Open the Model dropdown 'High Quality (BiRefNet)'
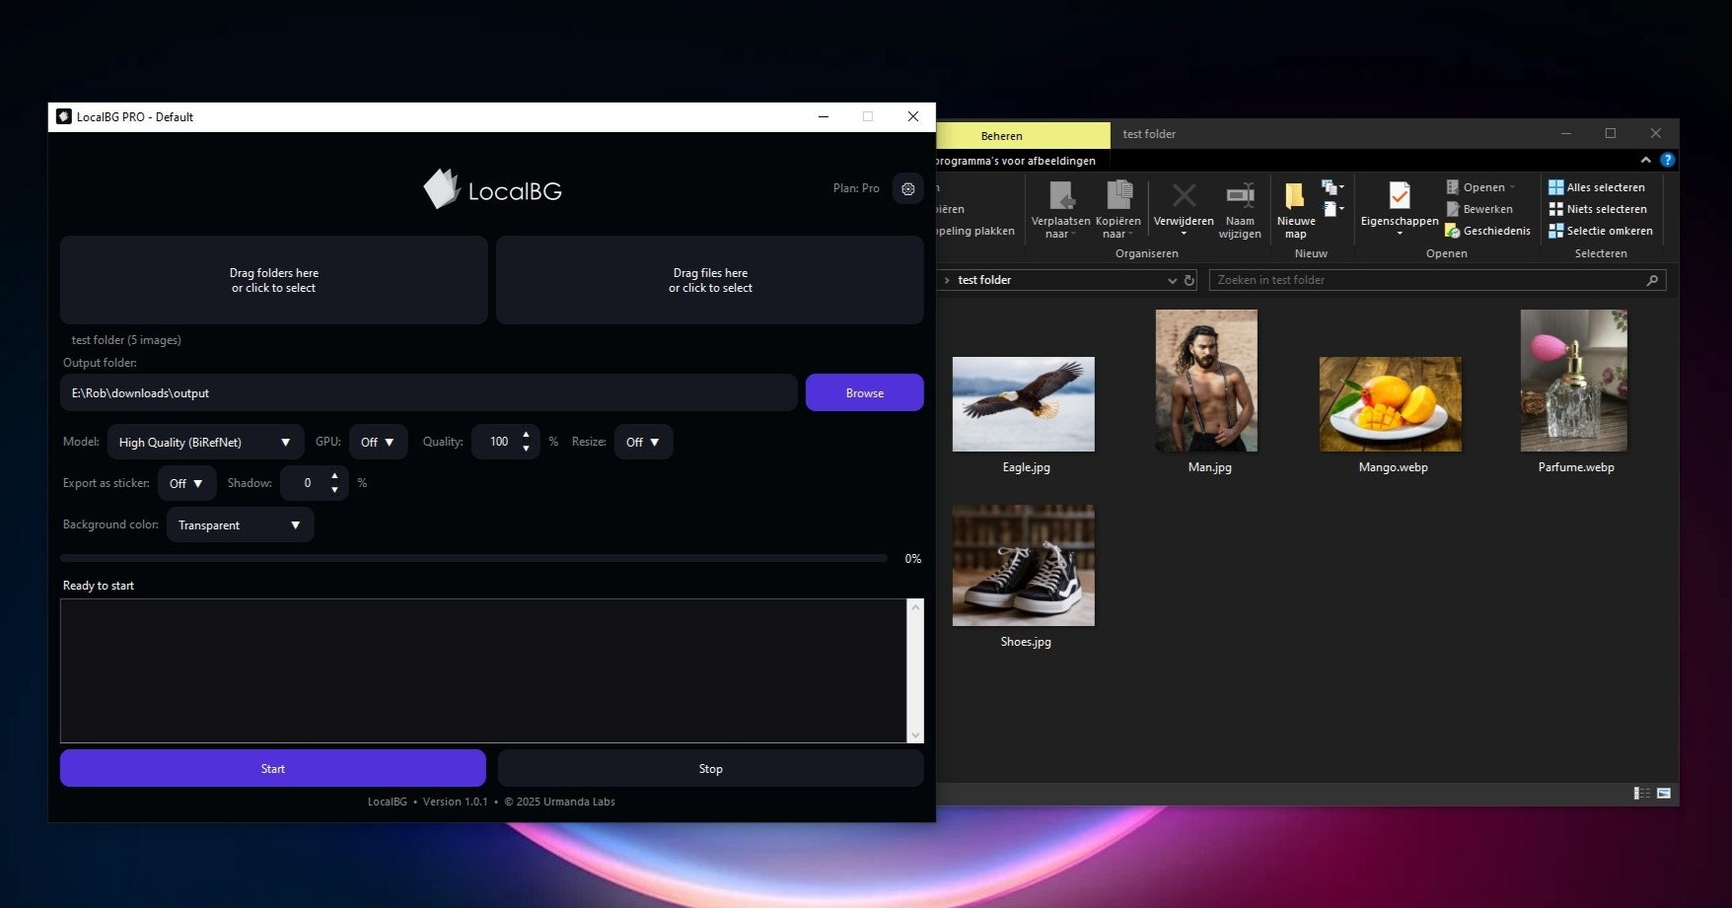Screen dimensions: 1732x908 [205, 442]
